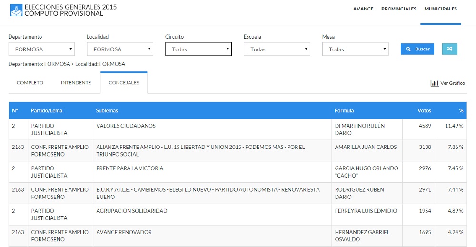Click FRENTE PARA LA VICTORIA sublema
Screen dimensions: 476x247
[129, 168]
